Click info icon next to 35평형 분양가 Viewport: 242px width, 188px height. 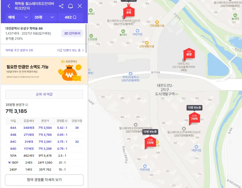point(27,105)
